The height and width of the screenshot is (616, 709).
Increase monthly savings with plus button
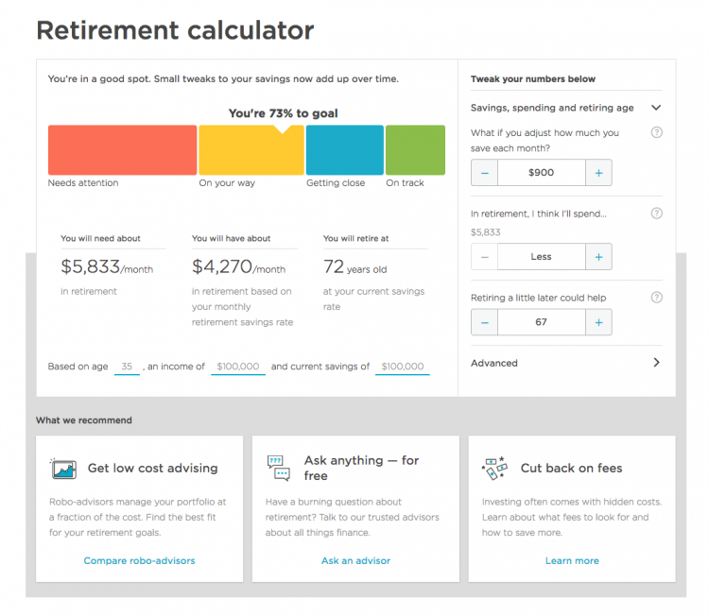pyautogui.click(x=598, y=173)
